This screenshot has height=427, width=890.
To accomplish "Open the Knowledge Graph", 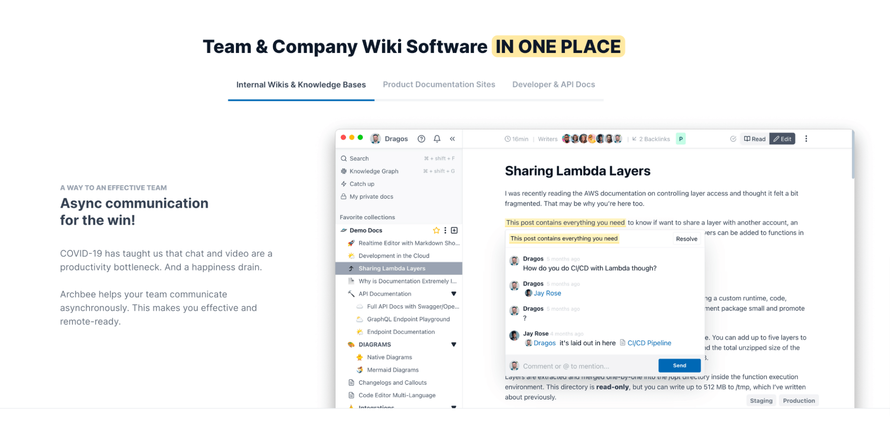I will click(x=374, y=171).
